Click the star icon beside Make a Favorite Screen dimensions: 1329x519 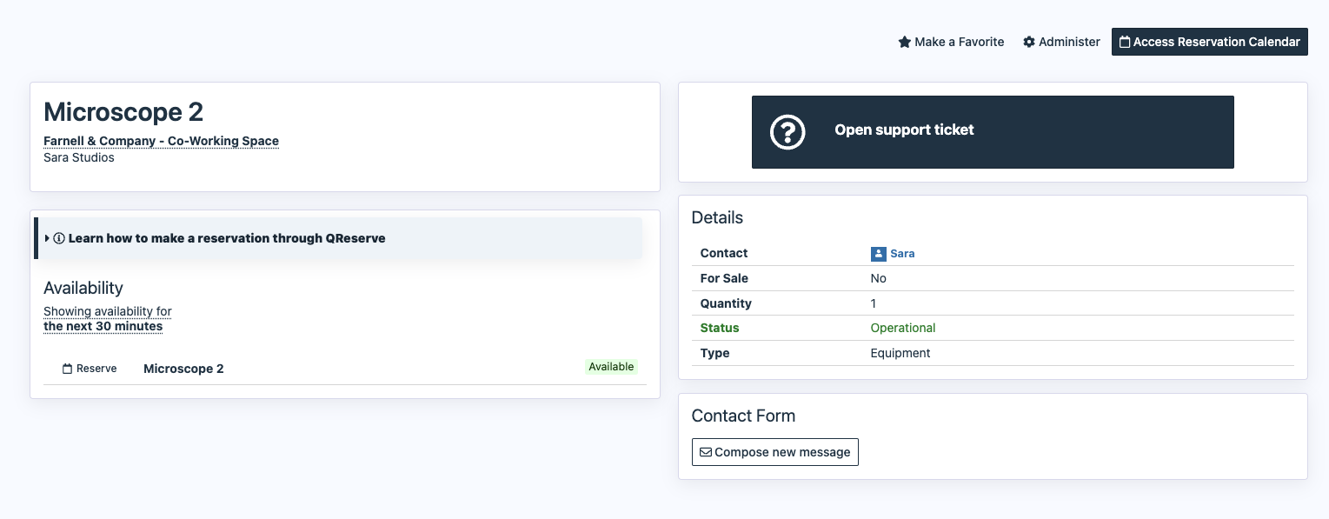[x=905, y=42]
